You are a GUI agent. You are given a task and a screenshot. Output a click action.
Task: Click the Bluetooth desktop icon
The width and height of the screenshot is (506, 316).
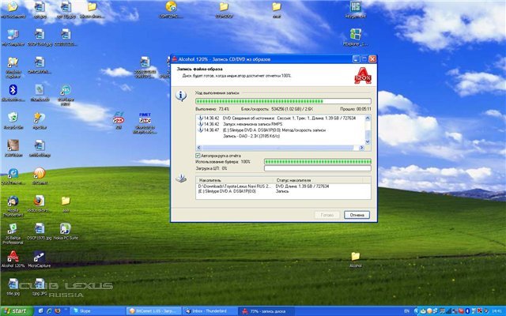coord(13,90)
